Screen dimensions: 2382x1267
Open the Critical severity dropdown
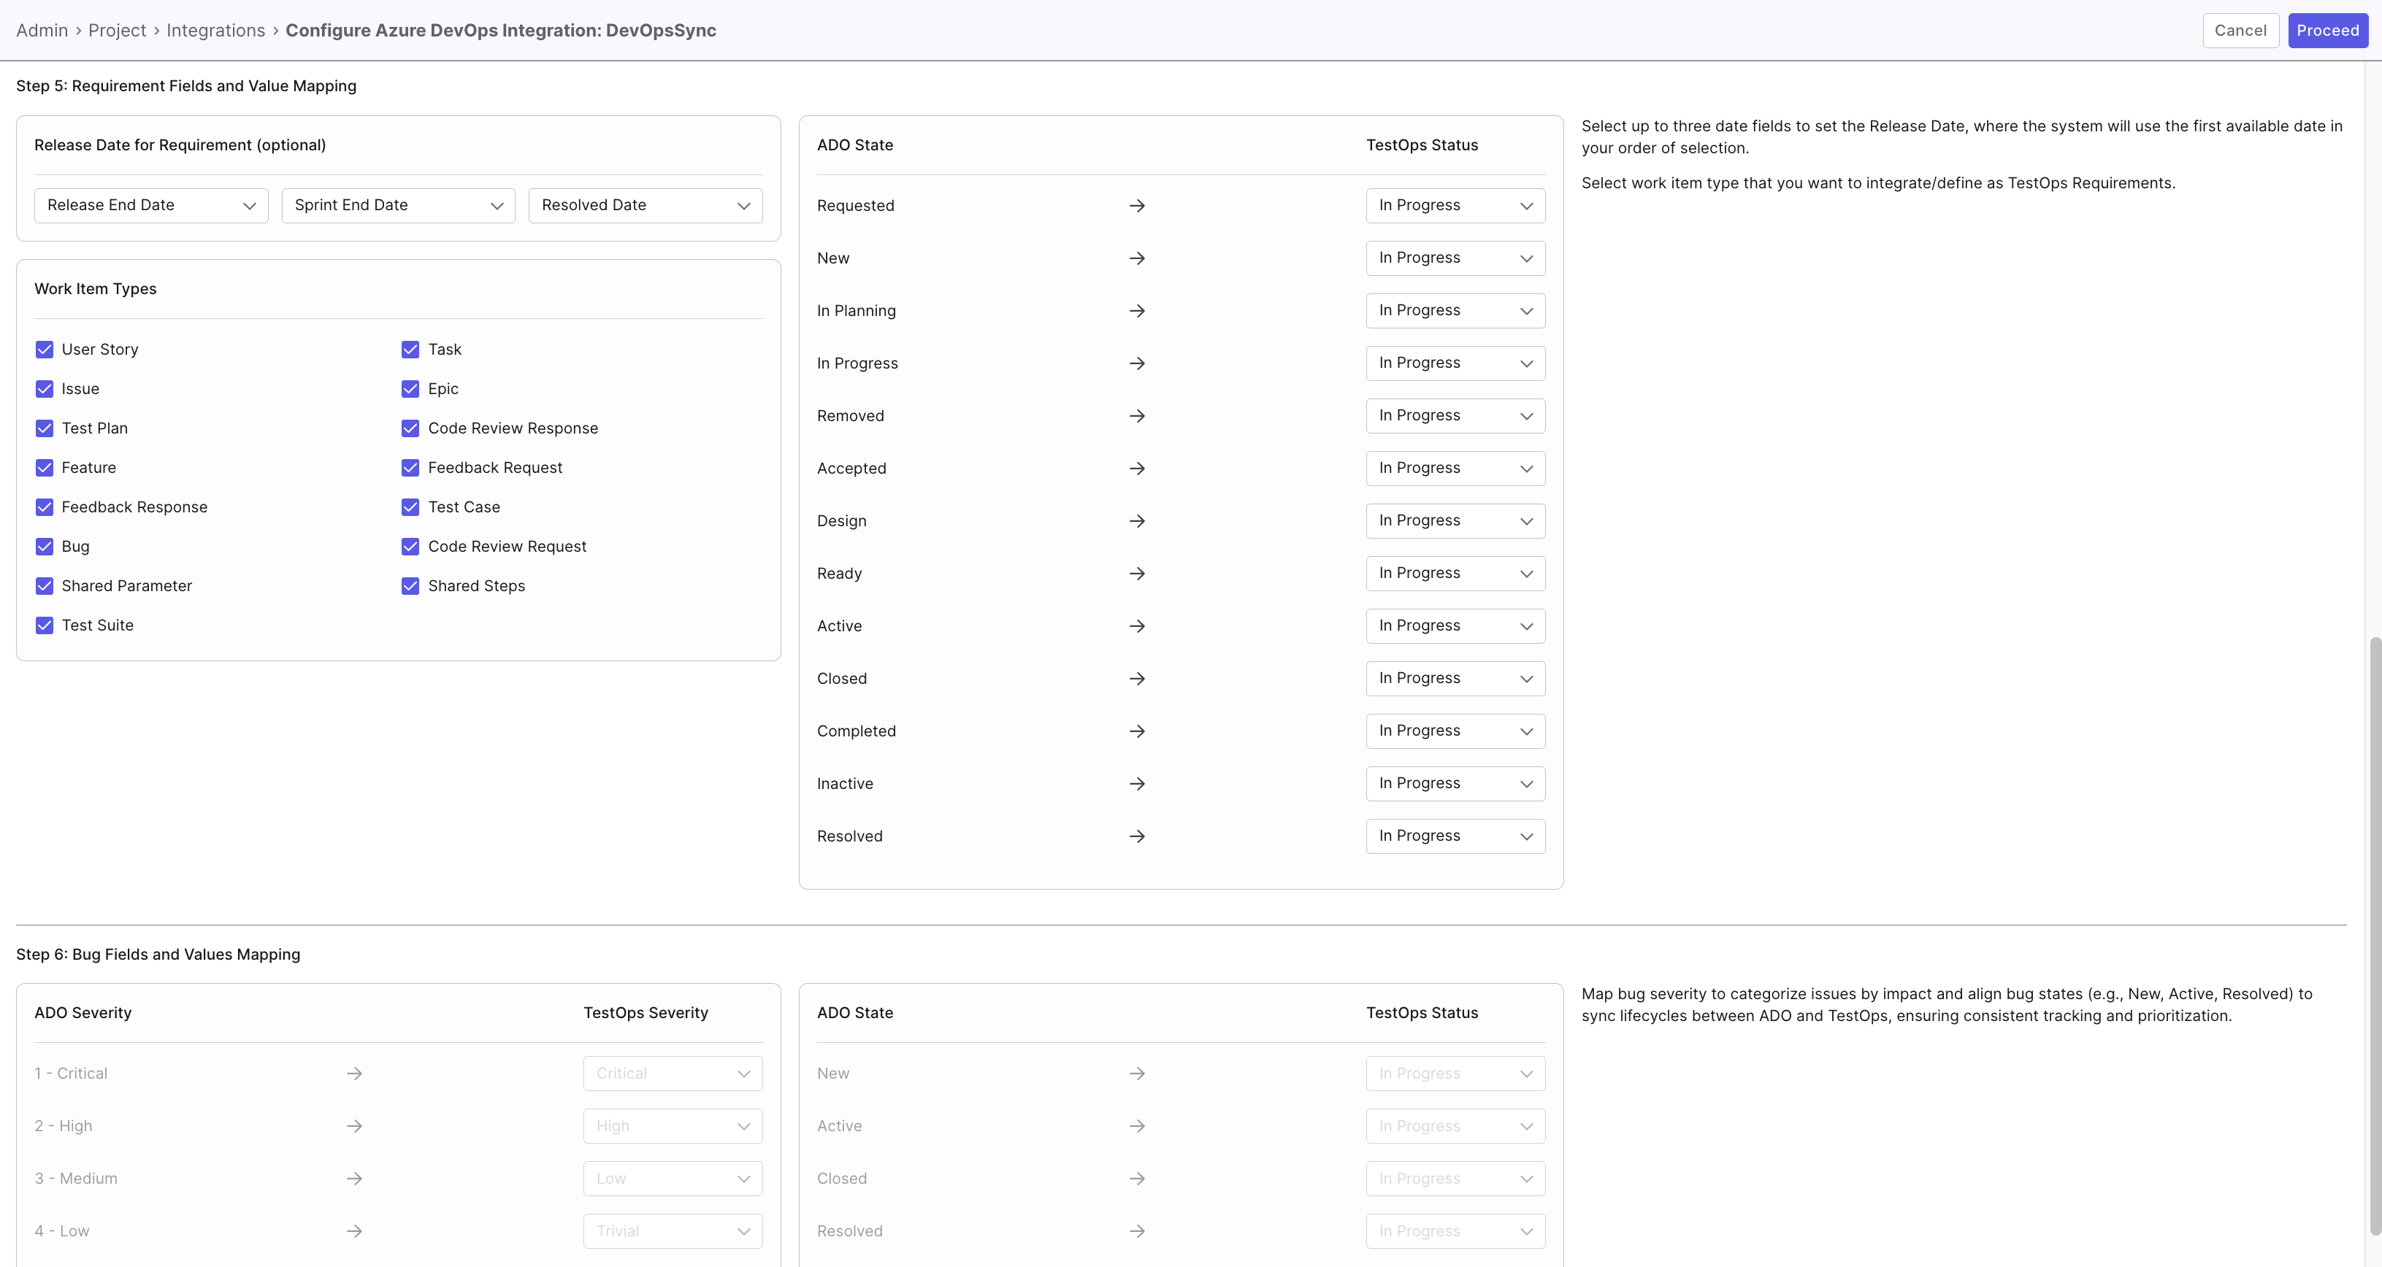tap(673, 1073)
